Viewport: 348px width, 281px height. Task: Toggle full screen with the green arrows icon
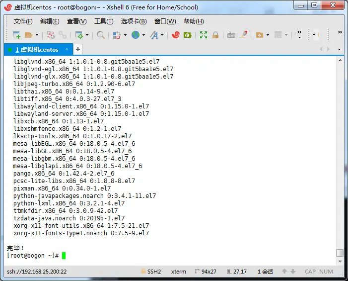point(204,35)
